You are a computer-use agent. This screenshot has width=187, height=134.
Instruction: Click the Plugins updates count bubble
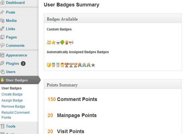coord(23,64)
